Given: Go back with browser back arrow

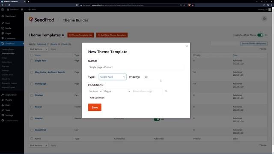Looking at the screenshot, I should point(2,5).
